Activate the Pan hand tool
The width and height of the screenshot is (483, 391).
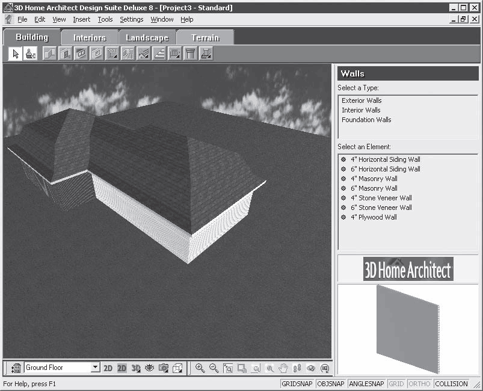click(283, 368)
